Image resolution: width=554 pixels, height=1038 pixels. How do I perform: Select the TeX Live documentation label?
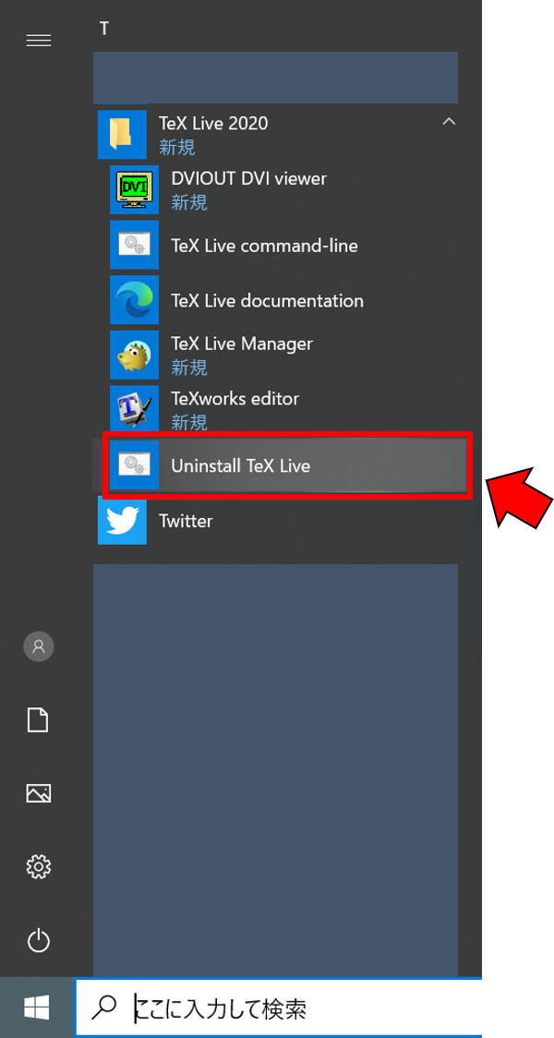(x=267, y=300)
